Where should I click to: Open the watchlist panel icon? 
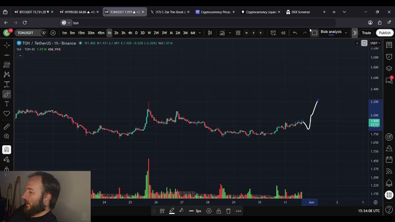389,45
